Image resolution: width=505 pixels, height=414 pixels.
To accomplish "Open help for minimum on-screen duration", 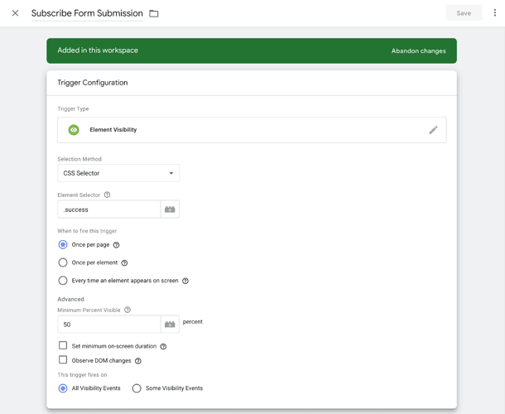I will 163,346.
